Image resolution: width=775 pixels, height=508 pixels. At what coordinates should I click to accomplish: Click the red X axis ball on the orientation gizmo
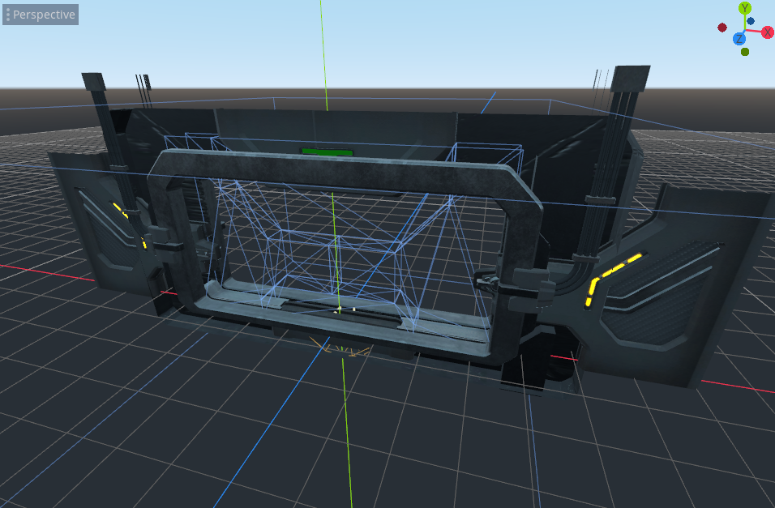(768, 32)
